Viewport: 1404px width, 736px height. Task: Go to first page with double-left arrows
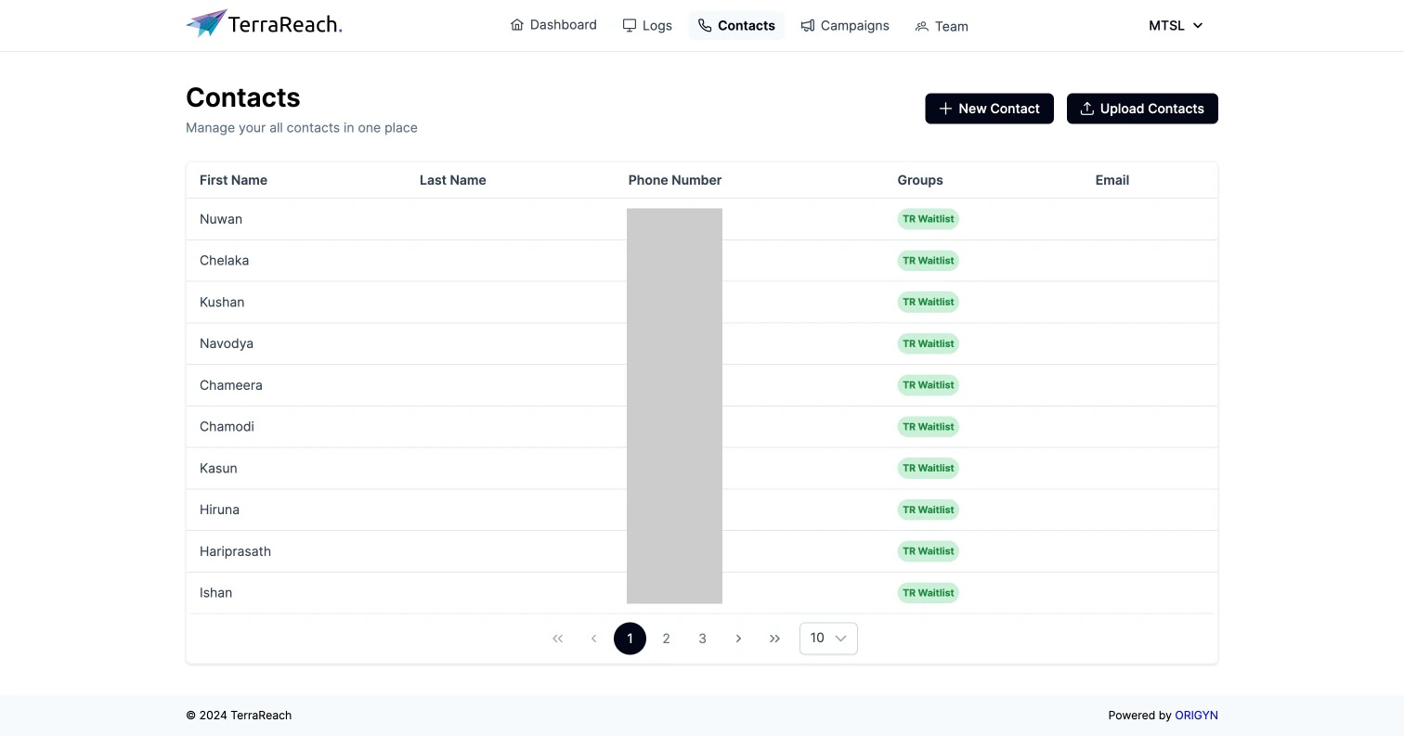557,639
